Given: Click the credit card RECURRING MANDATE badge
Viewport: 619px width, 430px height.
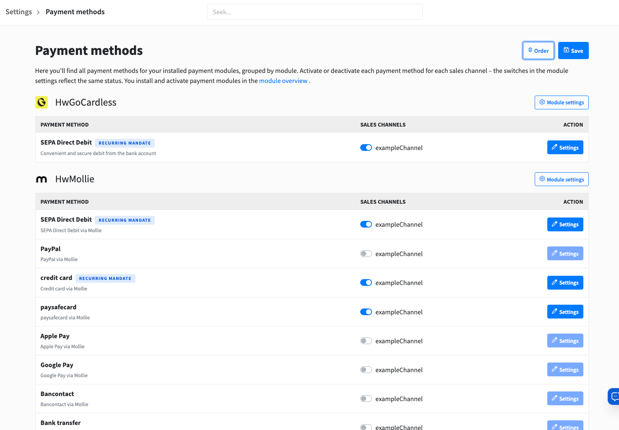Looking at the screenshot, I should pyautogui.click(x=105, y=278).
